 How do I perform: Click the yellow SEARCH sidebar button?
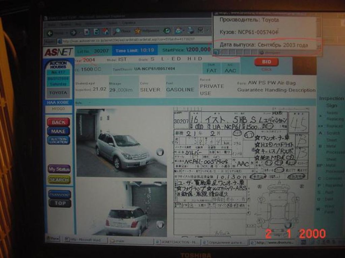tap(59, 180)
